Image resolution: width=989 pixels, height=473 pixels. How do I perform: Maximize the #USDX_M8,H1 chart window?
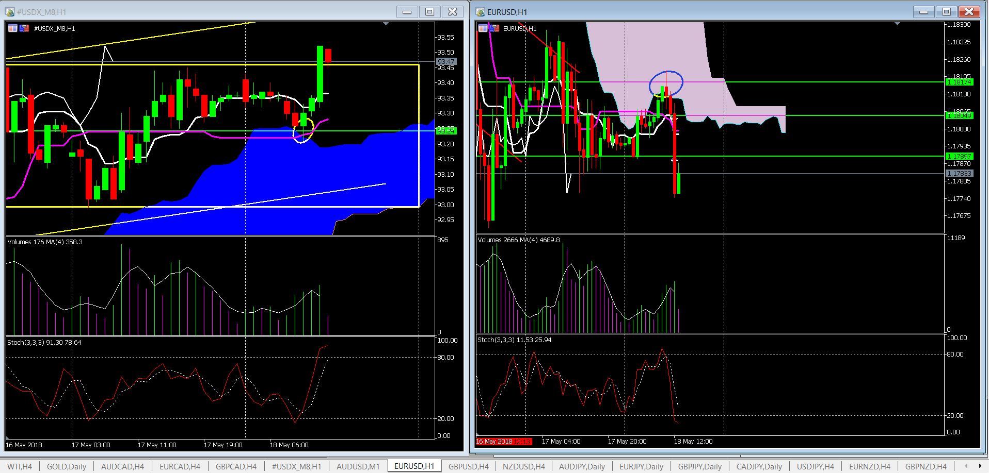(x=429, y=12)
